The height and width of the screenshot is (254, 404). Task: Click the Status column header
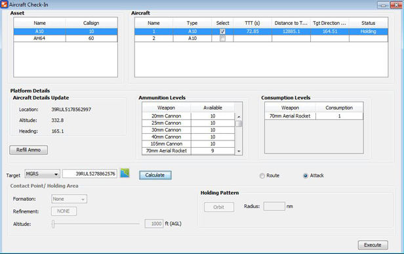point(369,23)
